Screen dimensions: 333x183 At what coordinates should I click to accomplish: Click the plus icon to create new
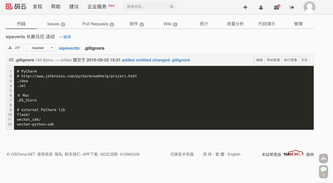coord(245,7)
